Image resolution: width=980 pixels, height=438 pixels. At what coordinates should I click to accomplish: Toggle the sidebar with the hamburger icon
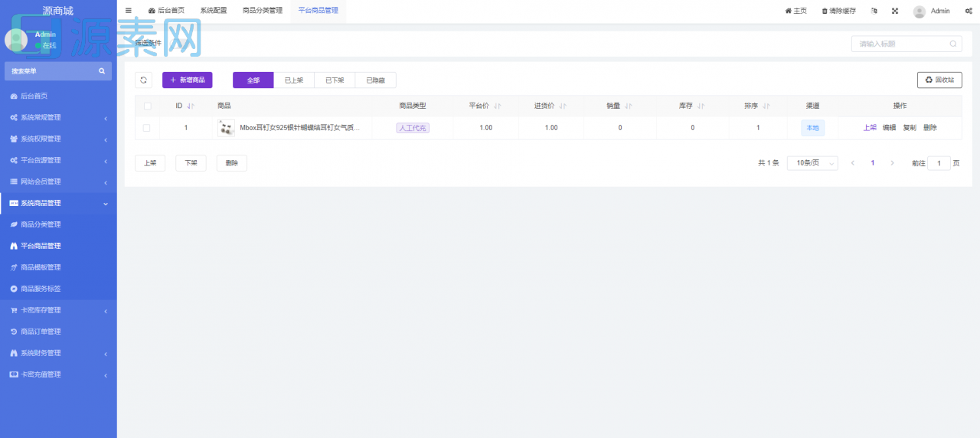click(128, 11)
